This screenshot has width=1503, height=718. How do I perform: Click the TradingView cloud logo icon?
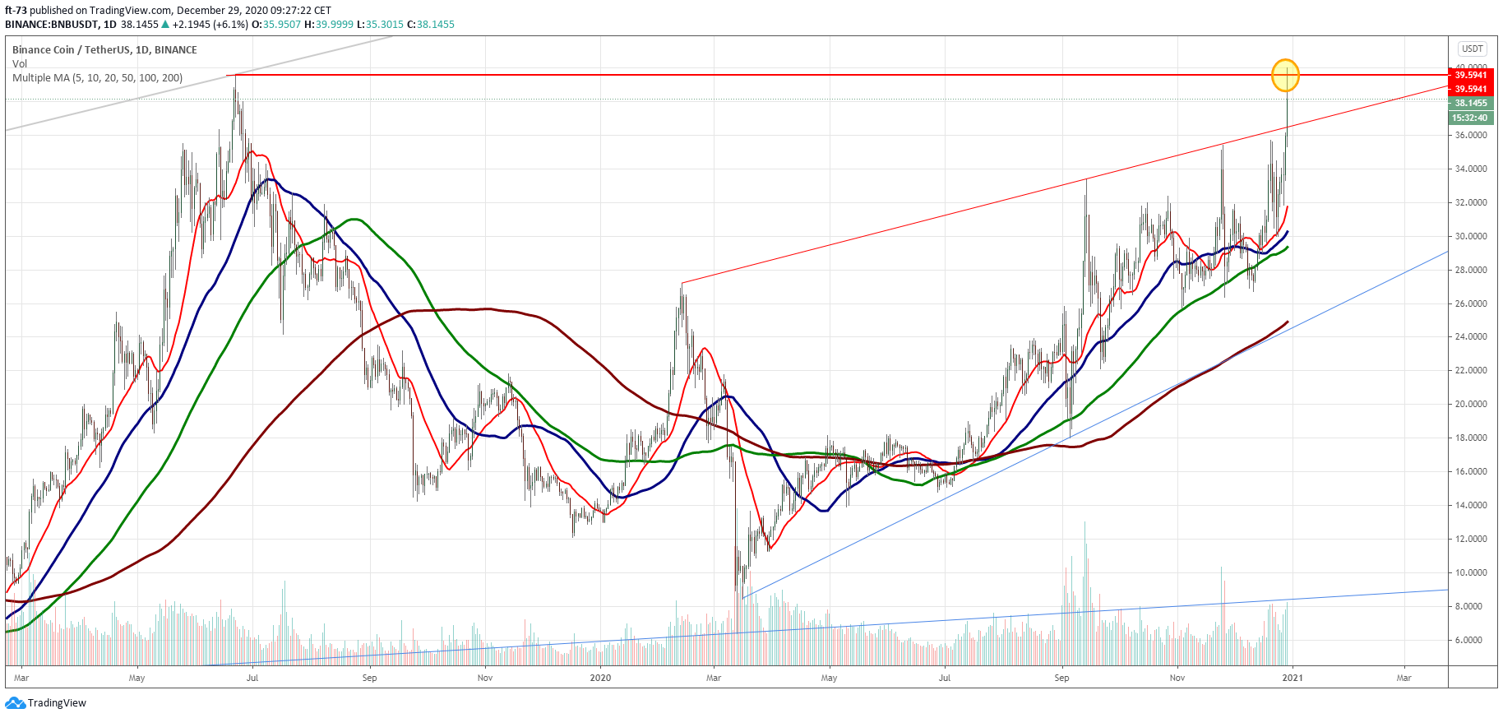15,703
